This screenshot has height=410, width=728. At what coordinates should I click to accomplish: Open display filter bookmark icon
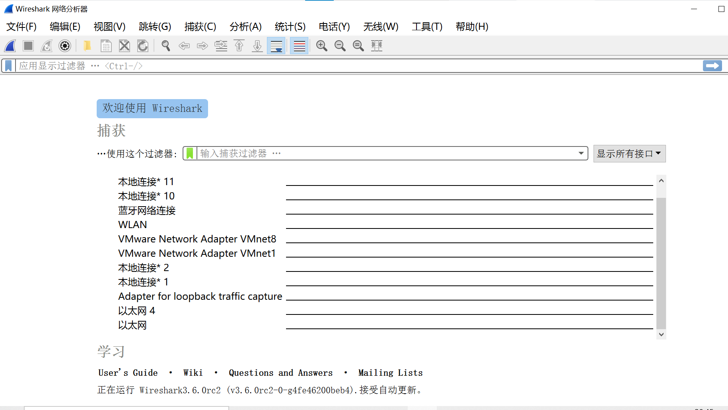(8, 66)
